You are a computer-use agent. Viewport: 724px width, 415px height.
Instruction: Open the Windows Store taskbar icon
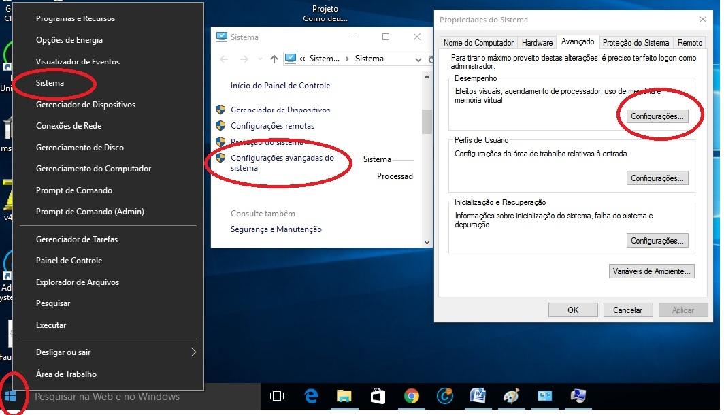click(x=378, y=396)
